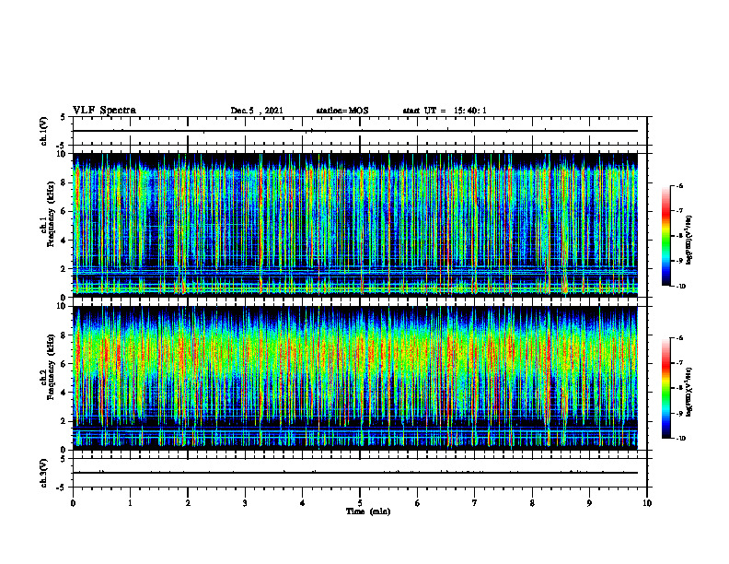
Task: Click the "8" kHz tick on ch.2 axis
Action: (64, 335)
